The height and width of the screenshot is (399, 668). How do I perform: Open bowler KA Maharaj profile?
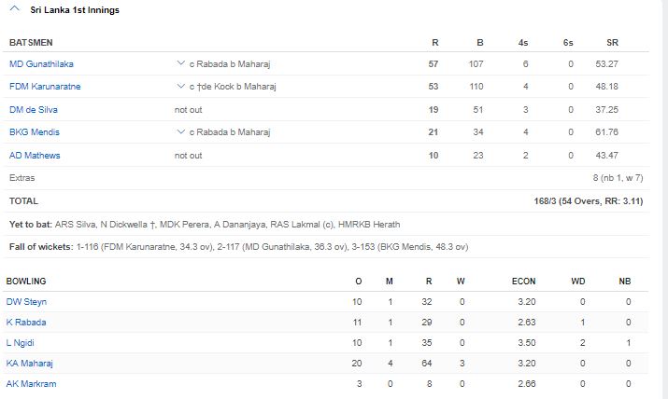29,364
